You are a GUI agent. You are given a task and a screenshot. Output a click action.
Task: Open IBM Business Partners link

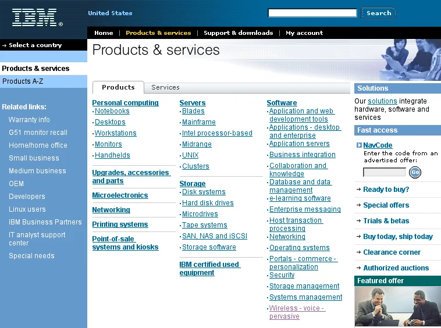(x=45, y=222)
